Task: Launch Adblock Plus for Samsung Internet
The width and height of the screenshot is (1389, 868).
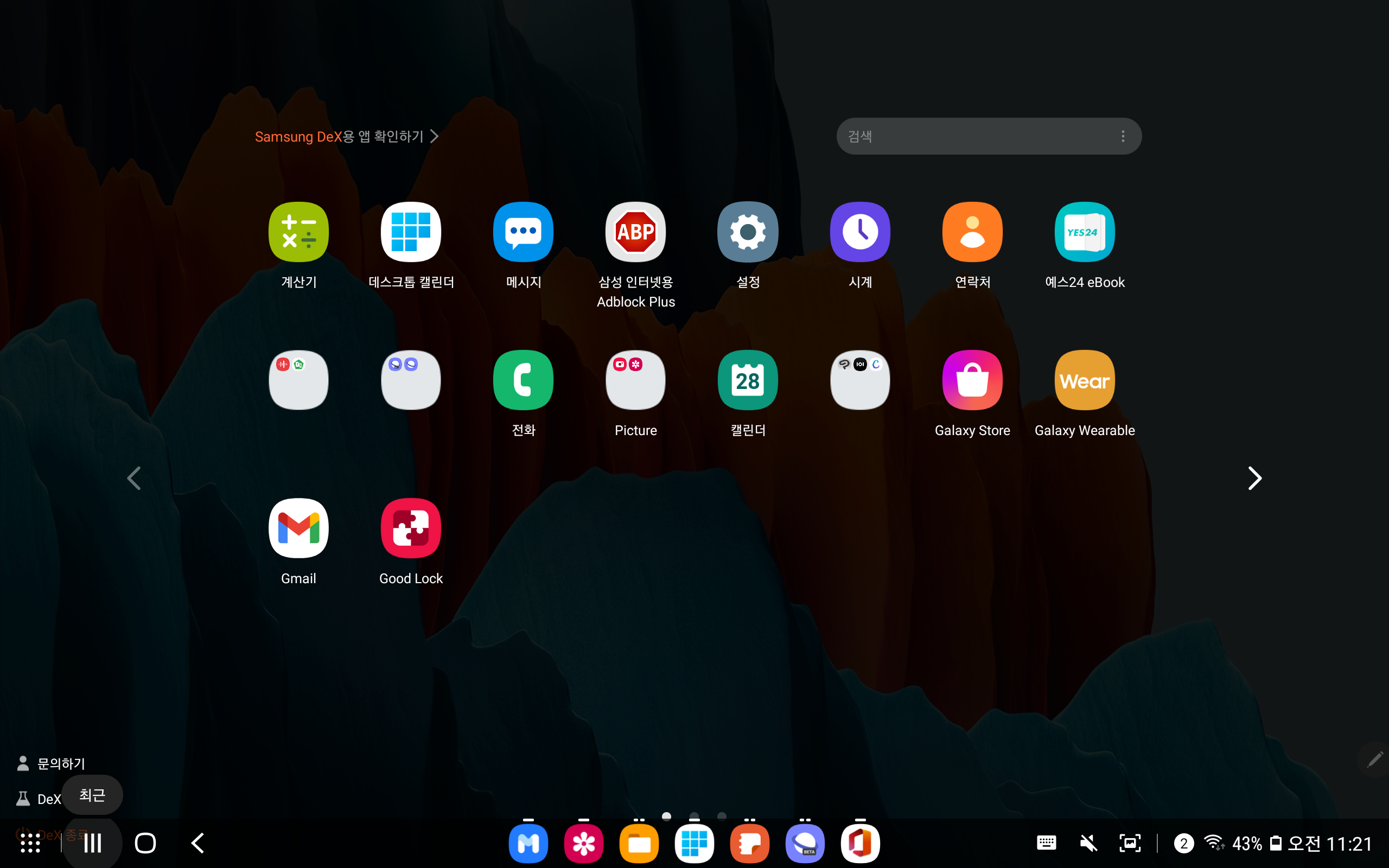Action: coord(635,232)
